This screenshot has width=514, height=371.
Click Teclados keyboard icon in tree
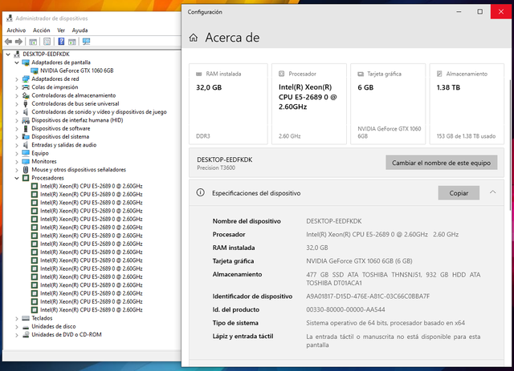point(26,318)
